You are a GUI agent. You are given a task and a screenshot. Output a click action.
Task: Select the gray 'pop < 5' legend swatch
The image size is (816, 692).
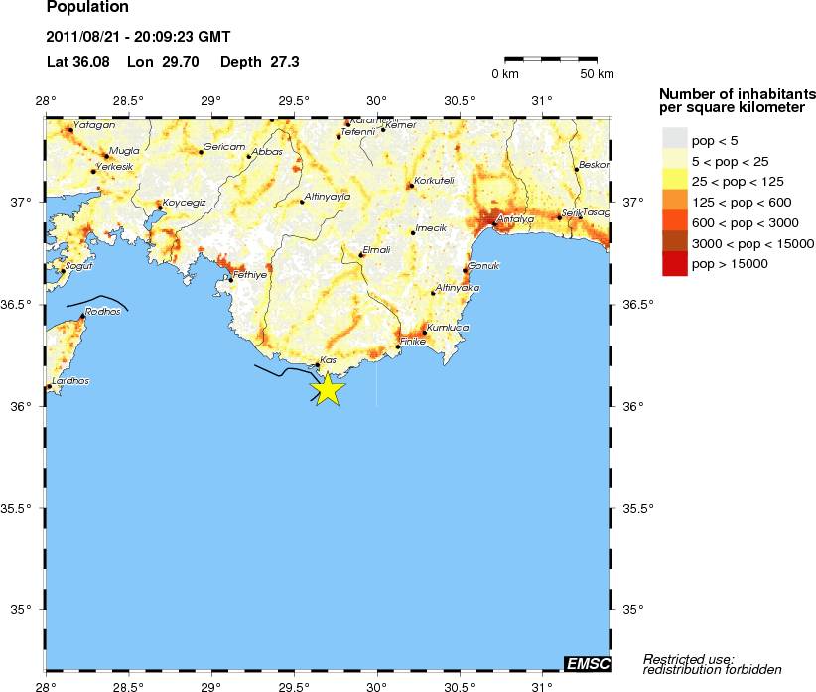pyautogui.click(x=674, y=140)
